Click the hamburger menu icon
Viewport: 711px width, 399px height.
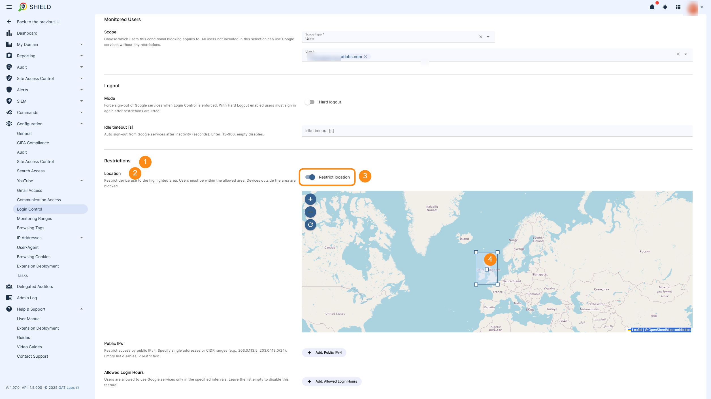pos(9,7)
